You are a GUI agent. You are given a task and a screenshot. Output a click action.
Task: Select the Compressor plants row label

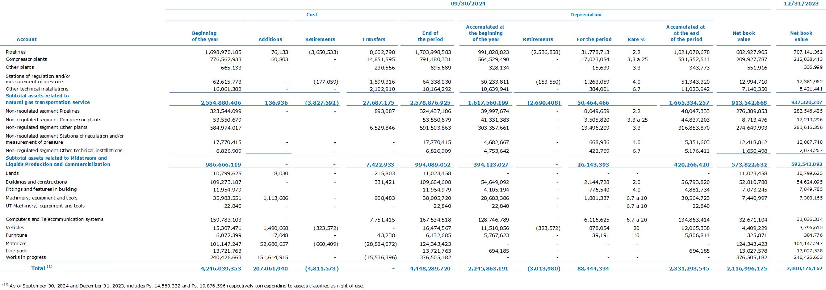coord(26,59)
